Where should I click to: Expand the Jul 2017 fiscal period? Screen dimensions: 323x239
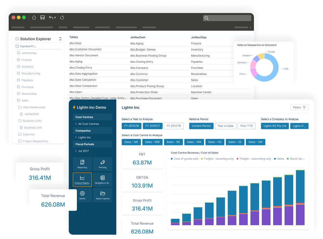[83, 151]
